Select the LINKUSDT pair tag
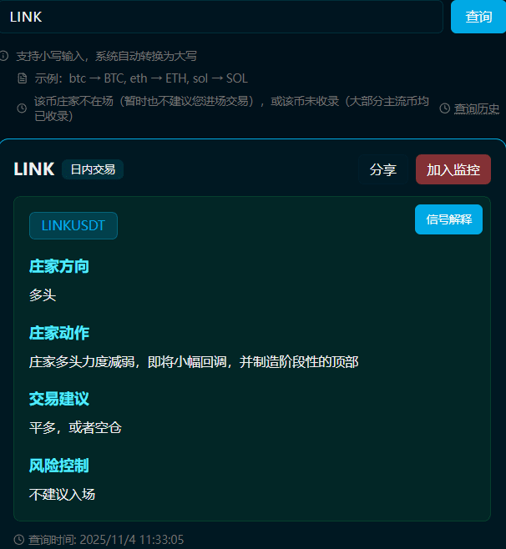 pos(73,225)
